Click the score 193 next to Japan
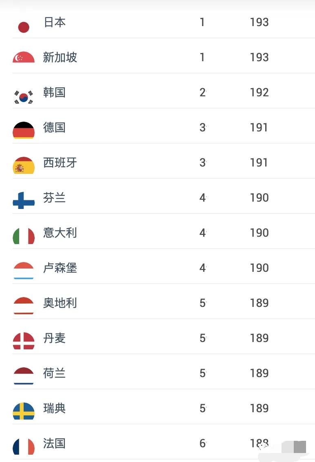The height and width of the screenshot is (462, 315). click(x=259, y=22)
